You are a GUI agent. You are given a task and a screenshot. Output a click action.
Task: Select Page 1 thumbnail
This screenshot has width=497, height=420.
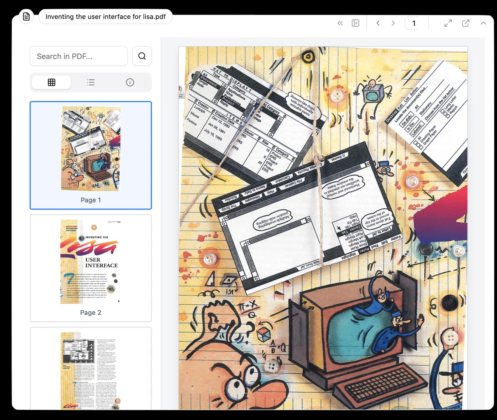[91, 155]
